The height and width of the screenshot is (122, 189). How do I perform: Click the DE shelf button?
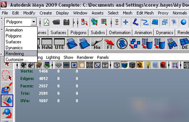184,44
